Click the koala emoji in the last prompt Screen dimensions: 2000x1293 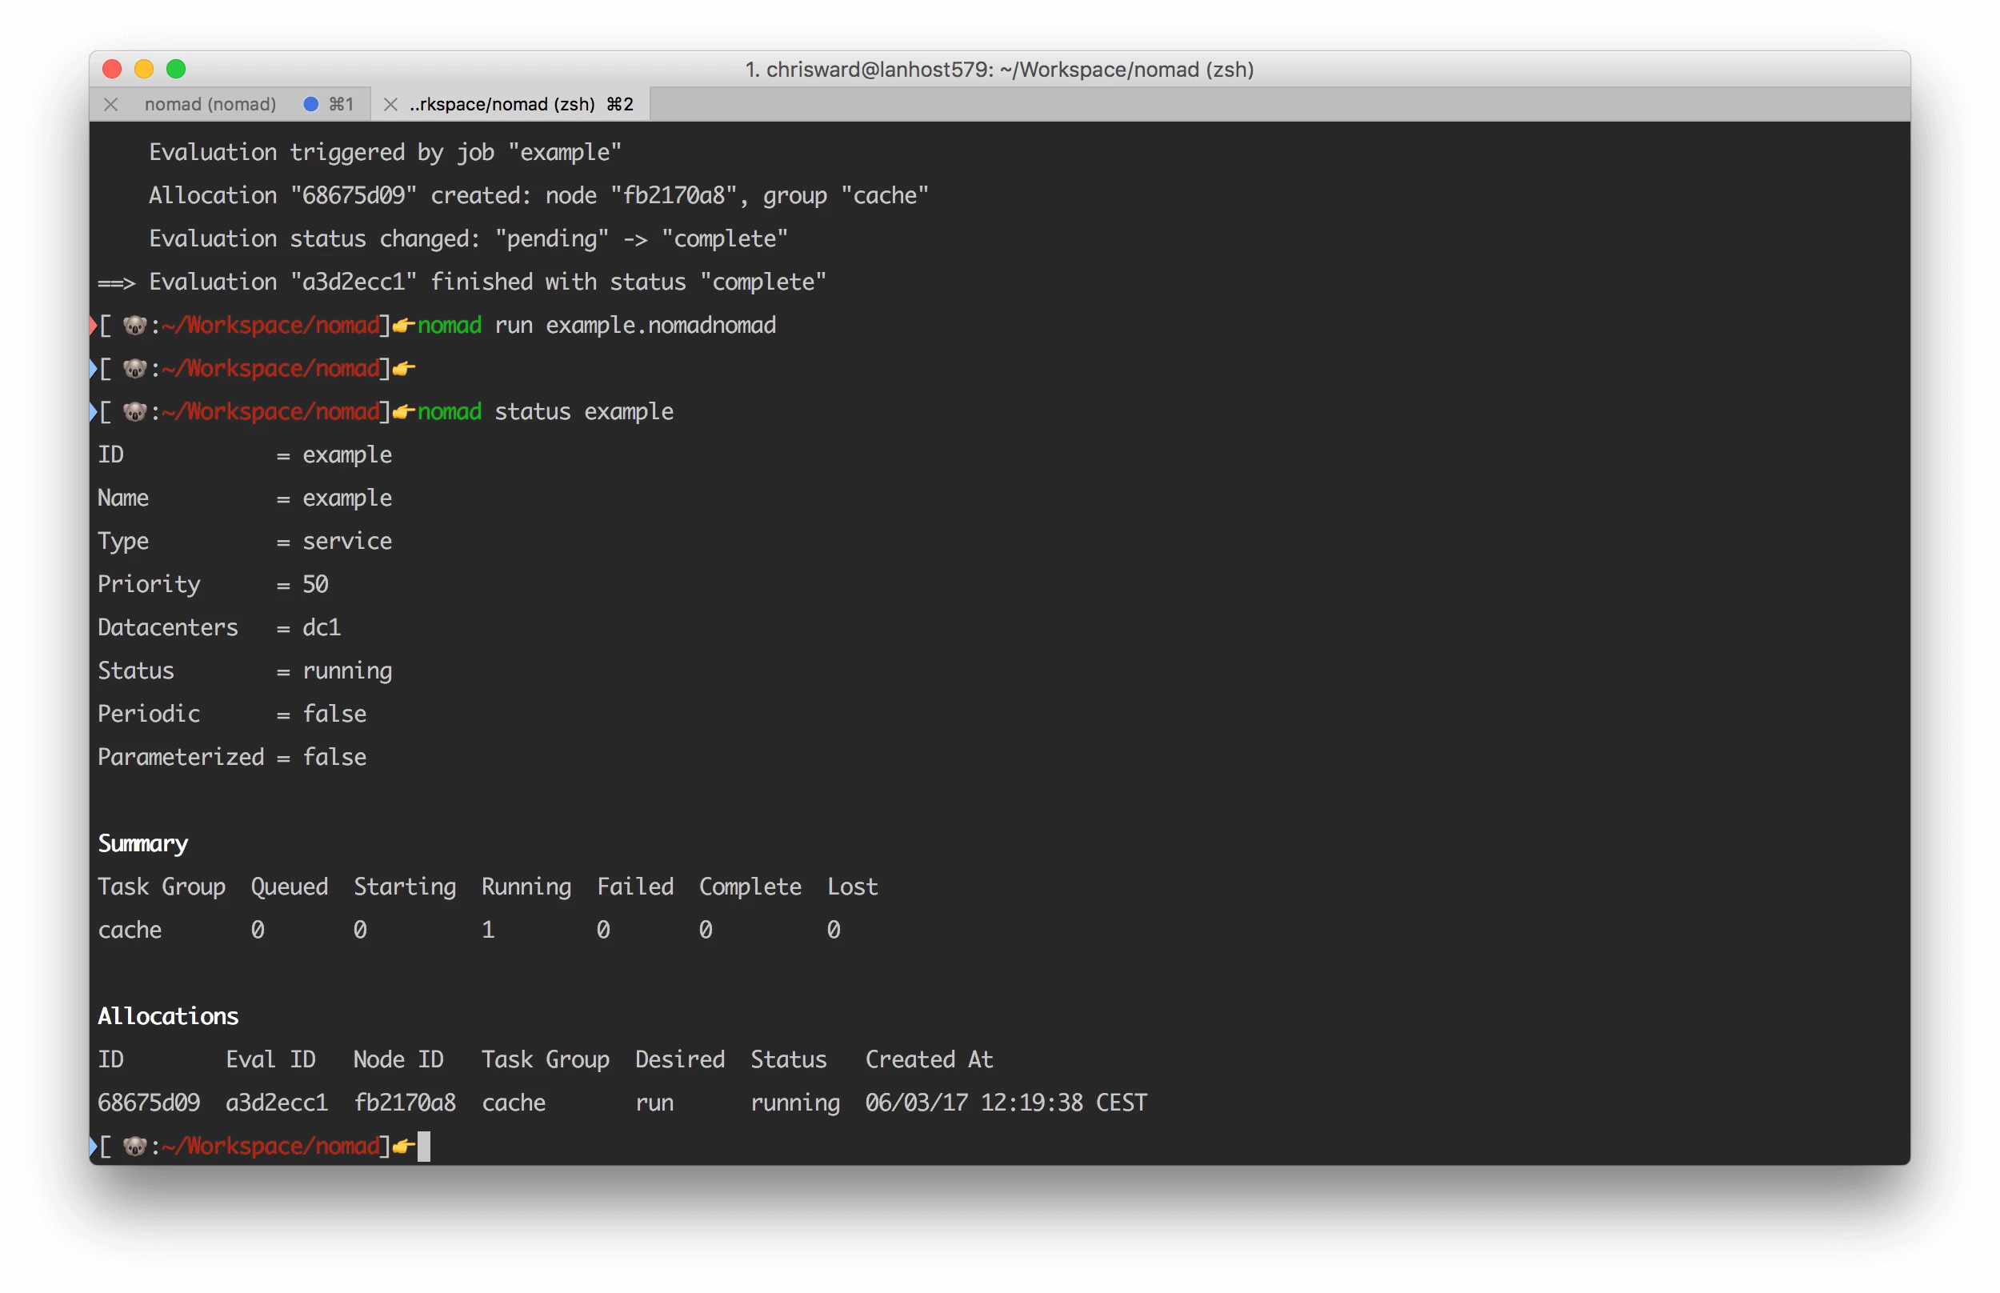134,1146
